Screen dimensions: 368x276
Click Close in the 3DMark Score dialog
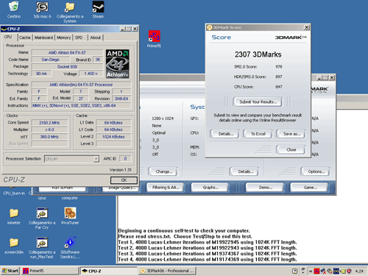point(291,149)
